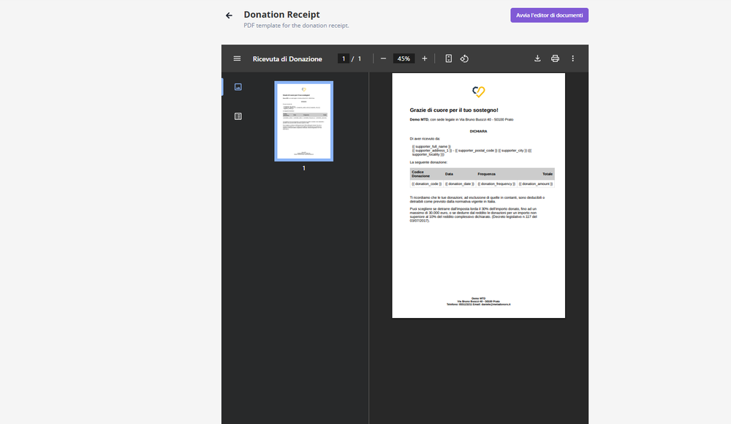This screenshot has height=424, width=731.
Task: Click the heart logo in the PDF
Action: [x=479, y=91]
